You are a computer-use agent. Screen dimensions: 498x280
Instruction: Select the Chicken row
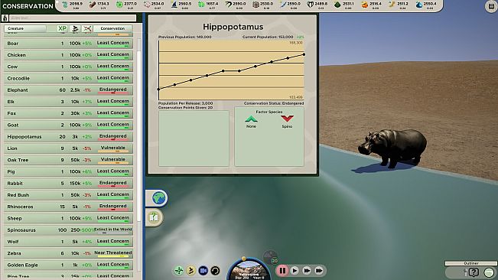pyautogui.click(x=68, y=55)
